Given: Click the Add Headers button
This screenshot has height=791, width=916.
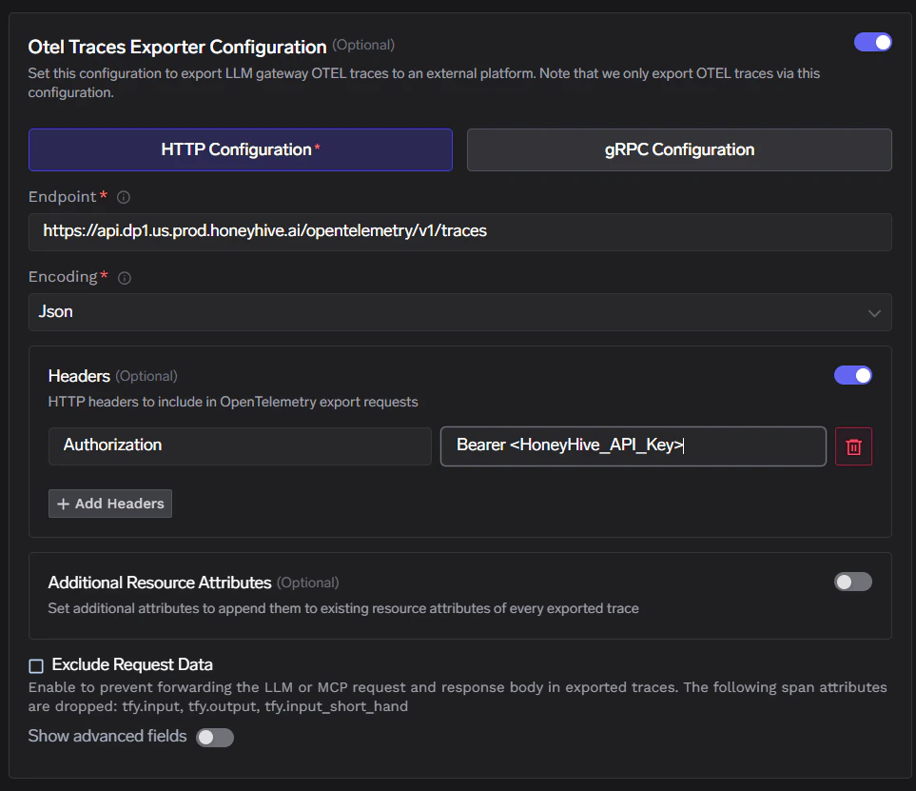Looking at the screenshot, I should point(109,504).
